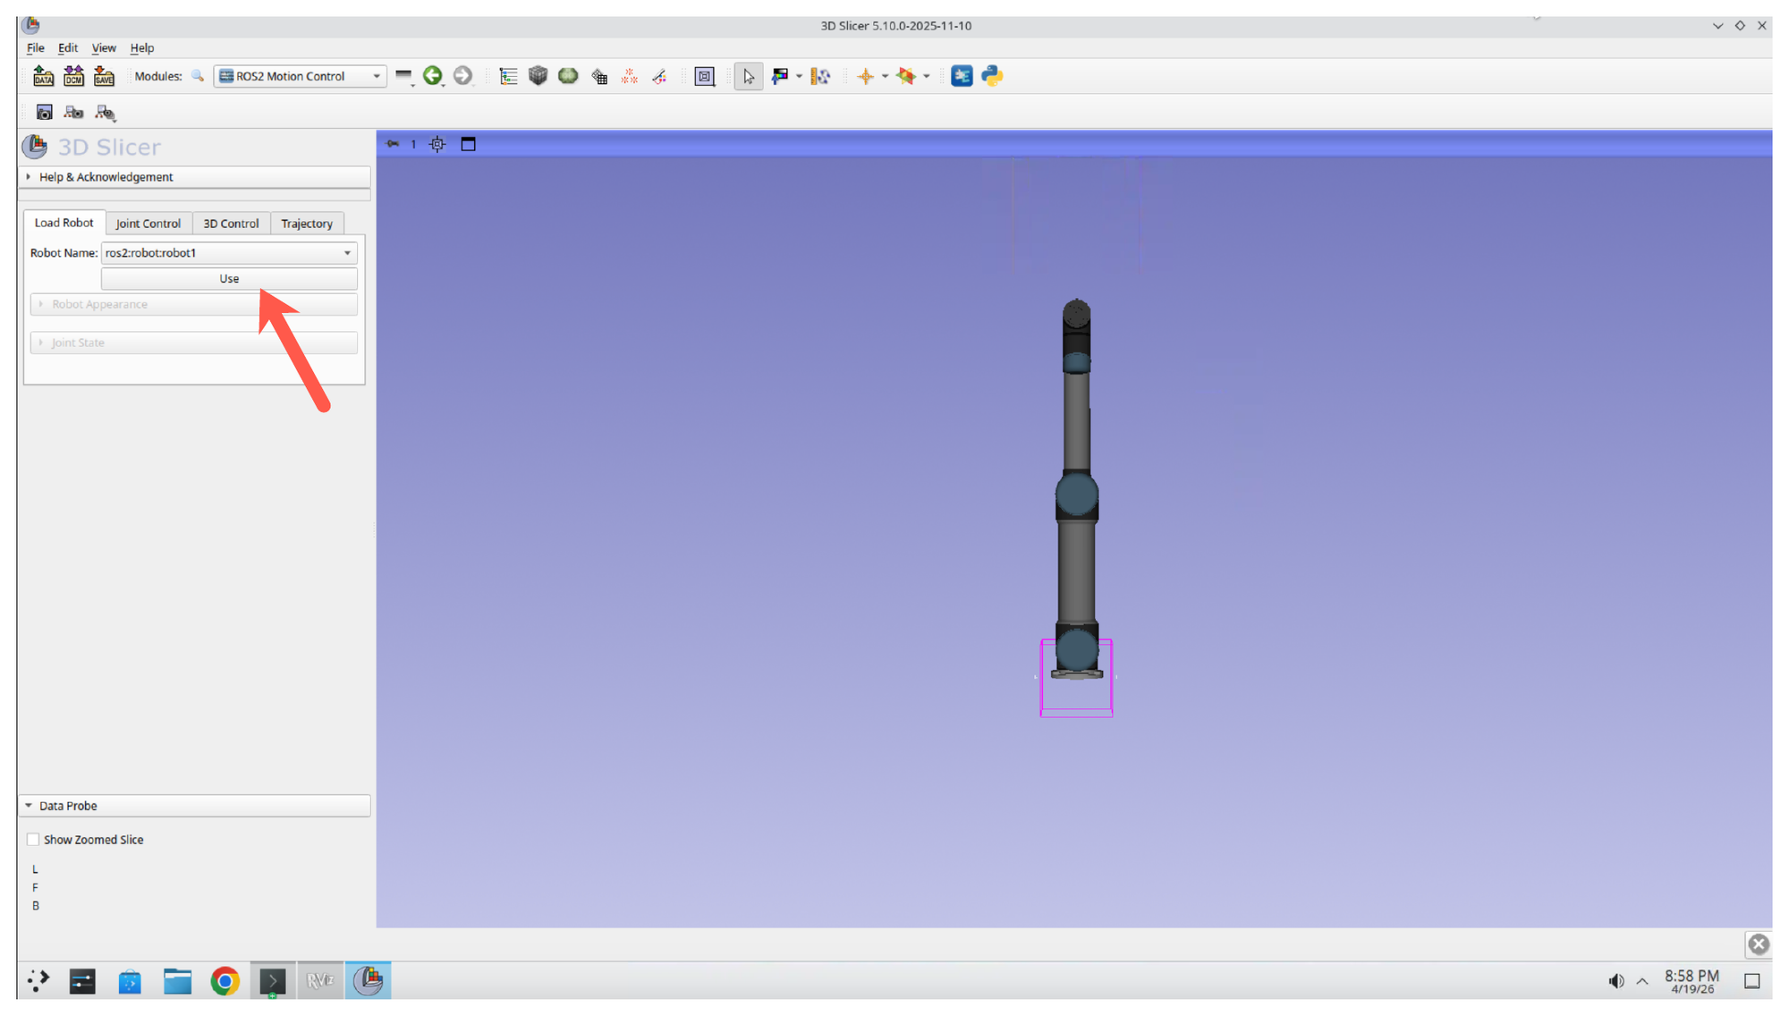Pin the 3D view controls

coord(393,143)
